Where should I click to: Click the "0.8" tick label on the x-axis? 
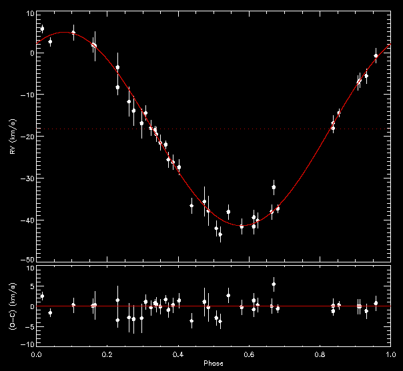click(x=320, y=355)
